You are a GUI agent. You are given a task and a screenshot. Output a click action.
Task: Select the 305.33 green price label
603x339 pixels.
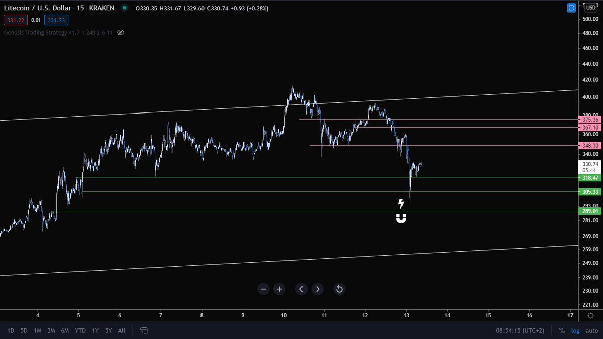pos(590,192)
